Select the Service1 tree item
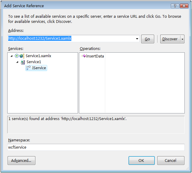192x173 pixels. (34, 62)
